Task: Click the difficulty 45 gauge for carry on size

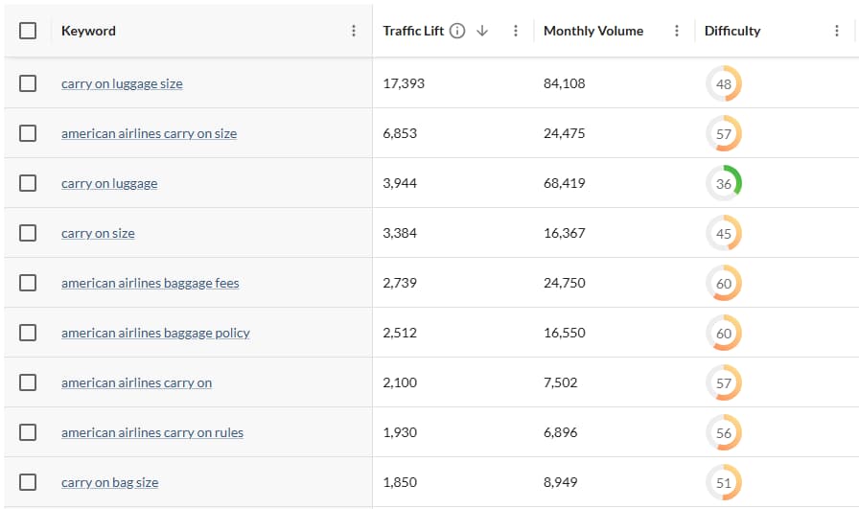Action: coord(724,233)
